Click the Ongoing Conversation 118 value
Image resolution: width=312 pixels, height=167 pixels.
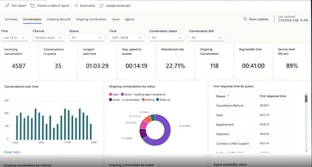(214, 66)
